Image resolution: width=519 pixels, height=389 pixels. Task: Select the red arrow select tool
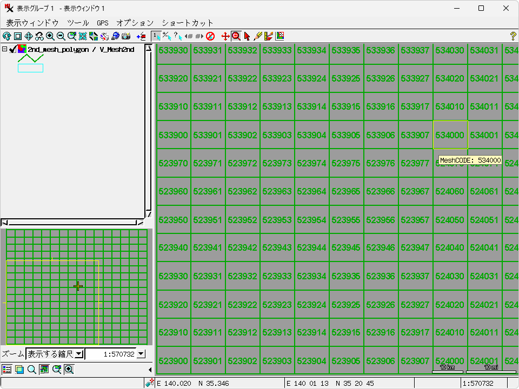247,36
